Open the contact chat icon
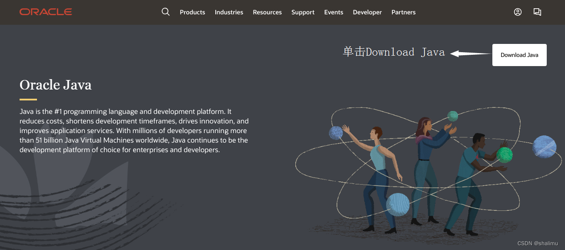The width and height of the screenshot is (565, 250). click(x=538, y=12)
